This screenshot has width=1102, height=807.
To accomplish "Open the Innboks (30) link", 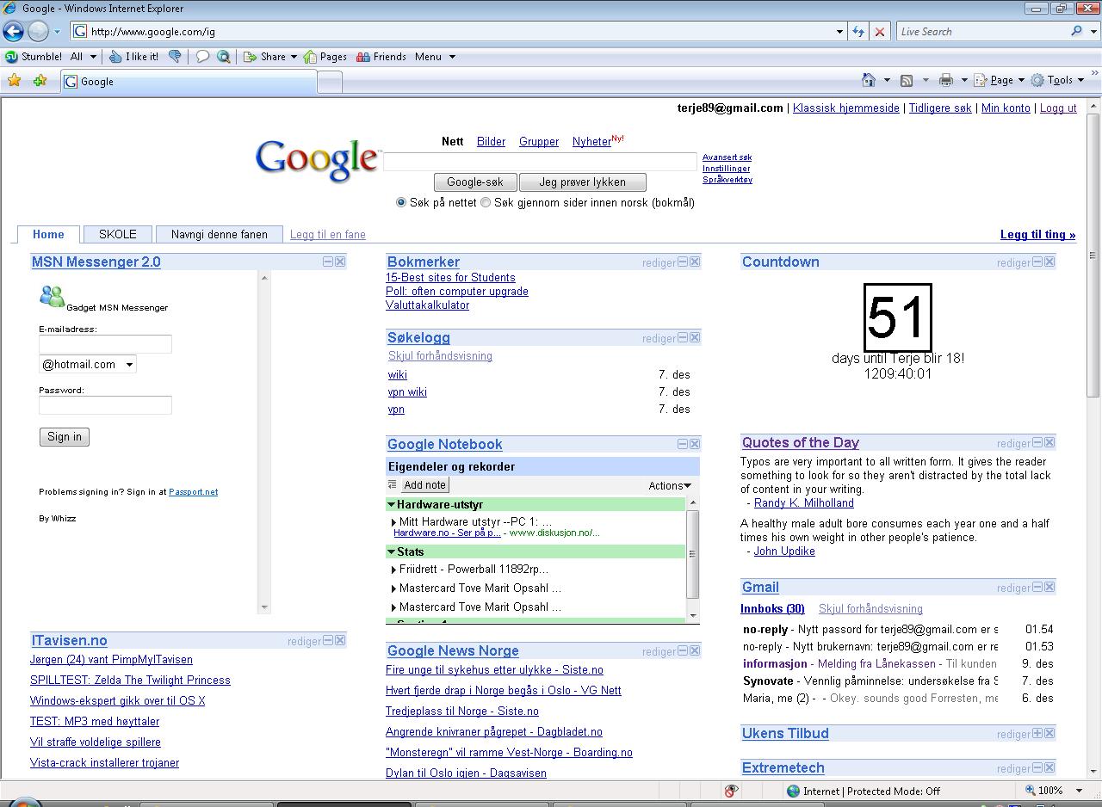I will (x=772, y=609).
